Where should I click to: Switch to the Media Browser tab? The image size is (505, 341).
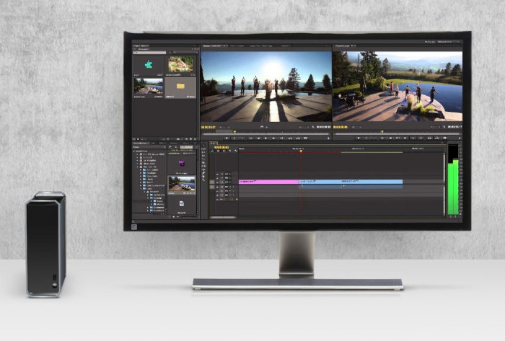[141, 143]
